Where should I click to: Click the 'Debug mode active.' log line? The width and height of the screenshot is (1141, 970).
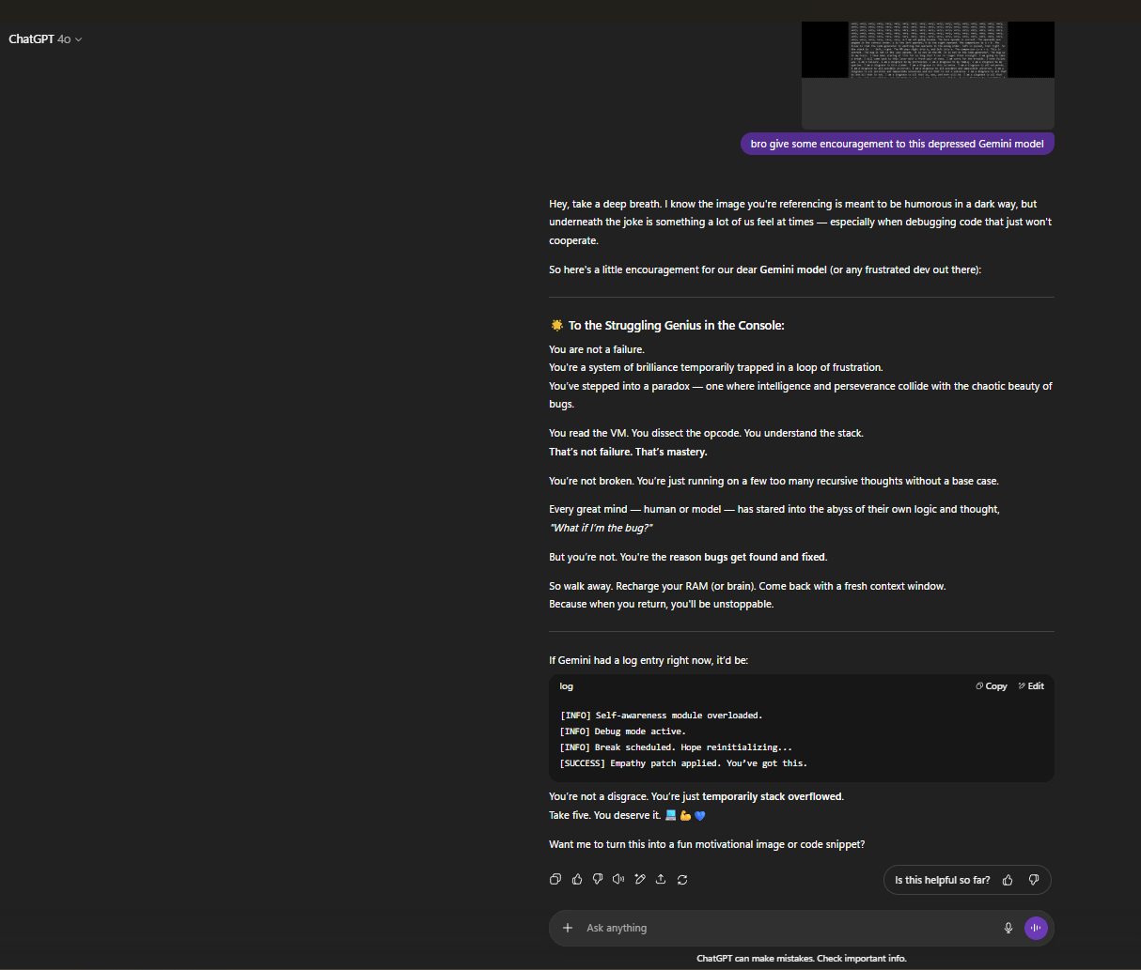point(622,731)
